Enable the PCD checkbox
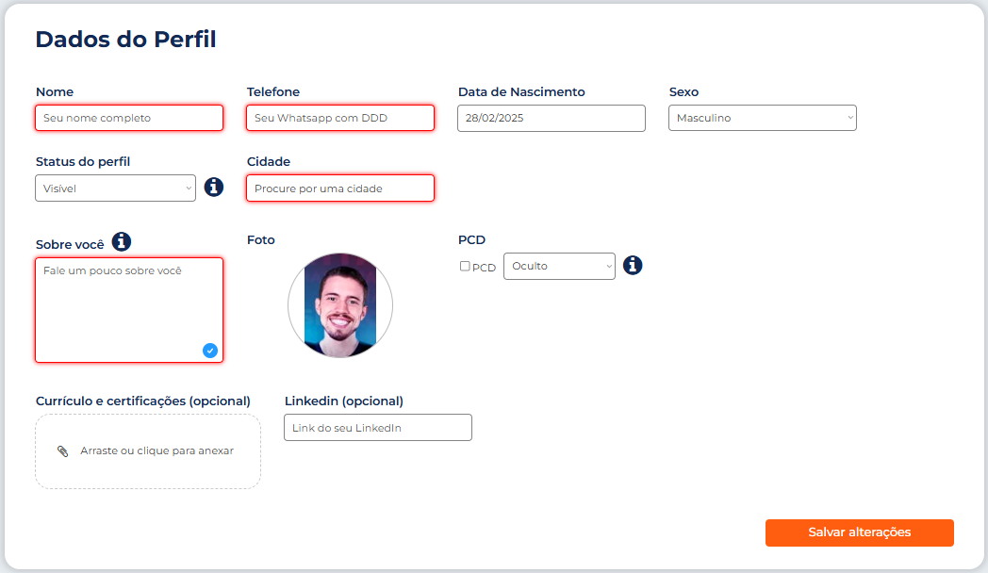 click(x=465, y=266)
